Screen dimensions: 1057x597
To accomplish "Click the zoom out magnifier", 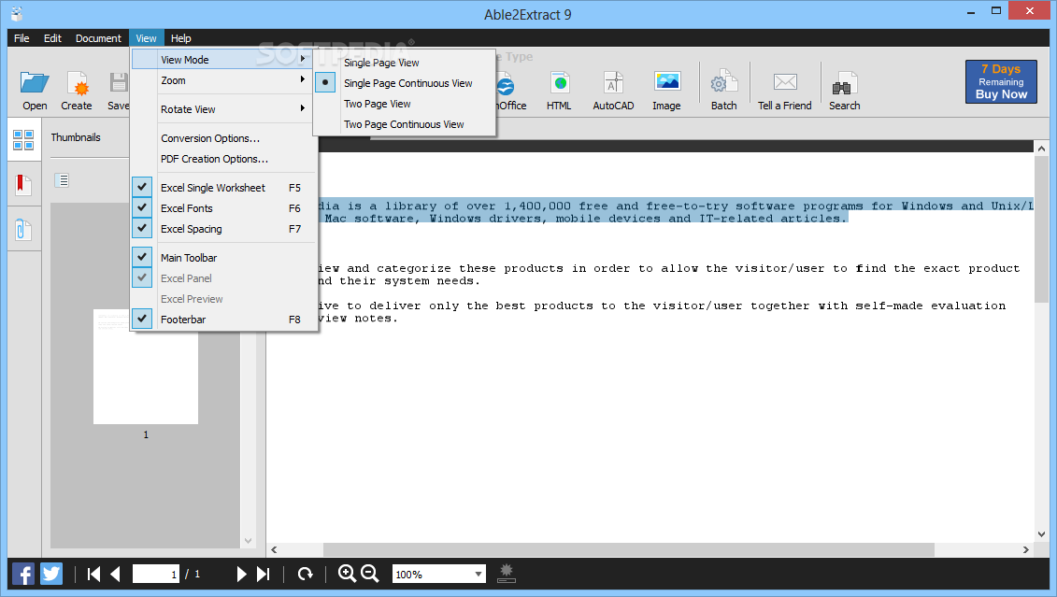I will [370, 574].
